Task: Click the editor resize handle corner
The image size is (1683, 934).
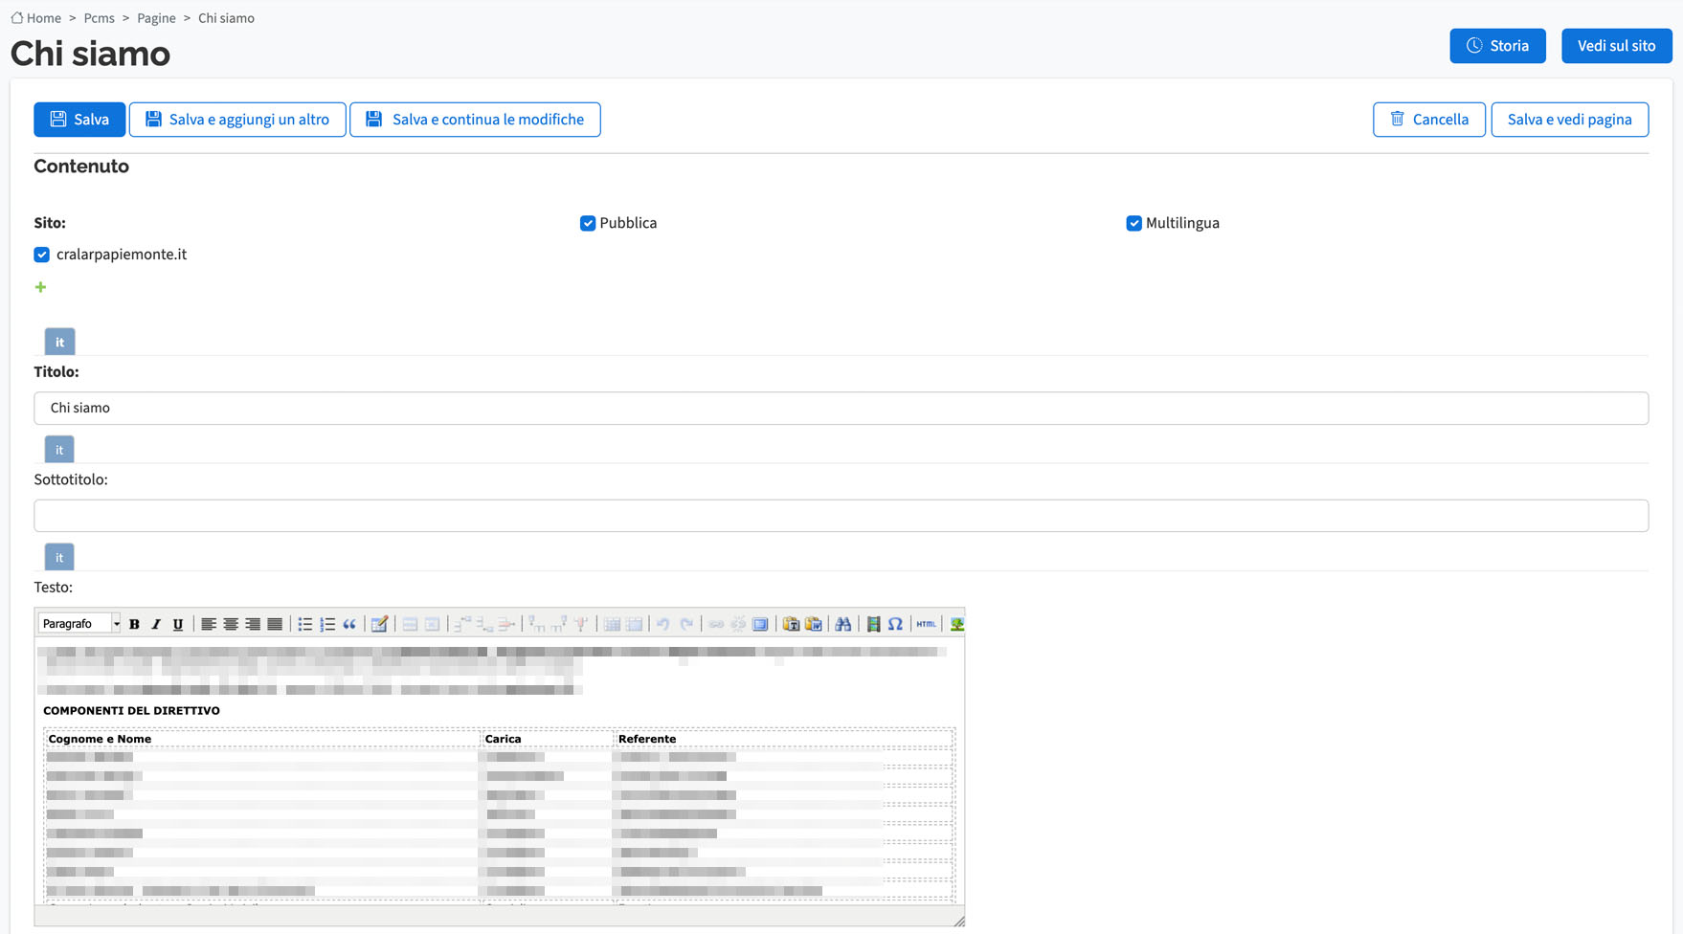Action: pyautogui.click(x=958, y=921)
